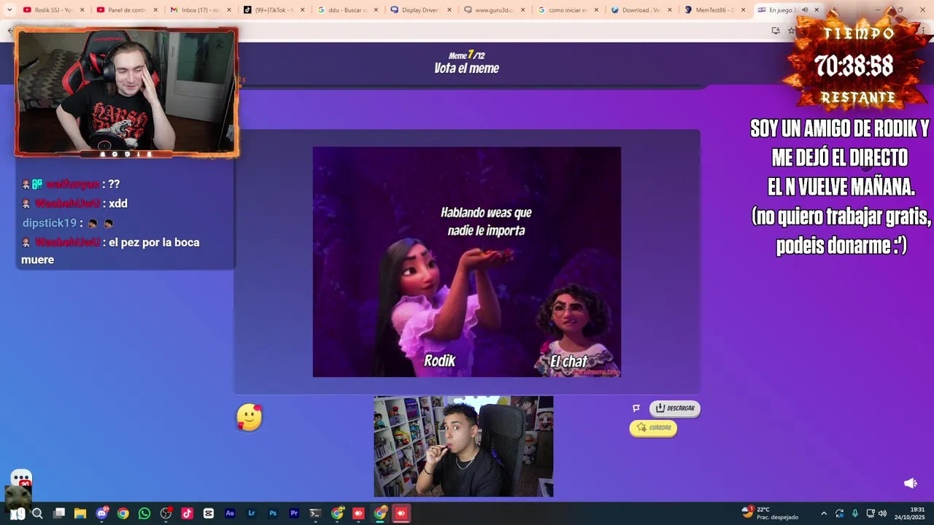Image resolution: width=934 pixels, height=525 pixels.
Task: Flag the meme with the report icon
Action: (x=636, y=408)
